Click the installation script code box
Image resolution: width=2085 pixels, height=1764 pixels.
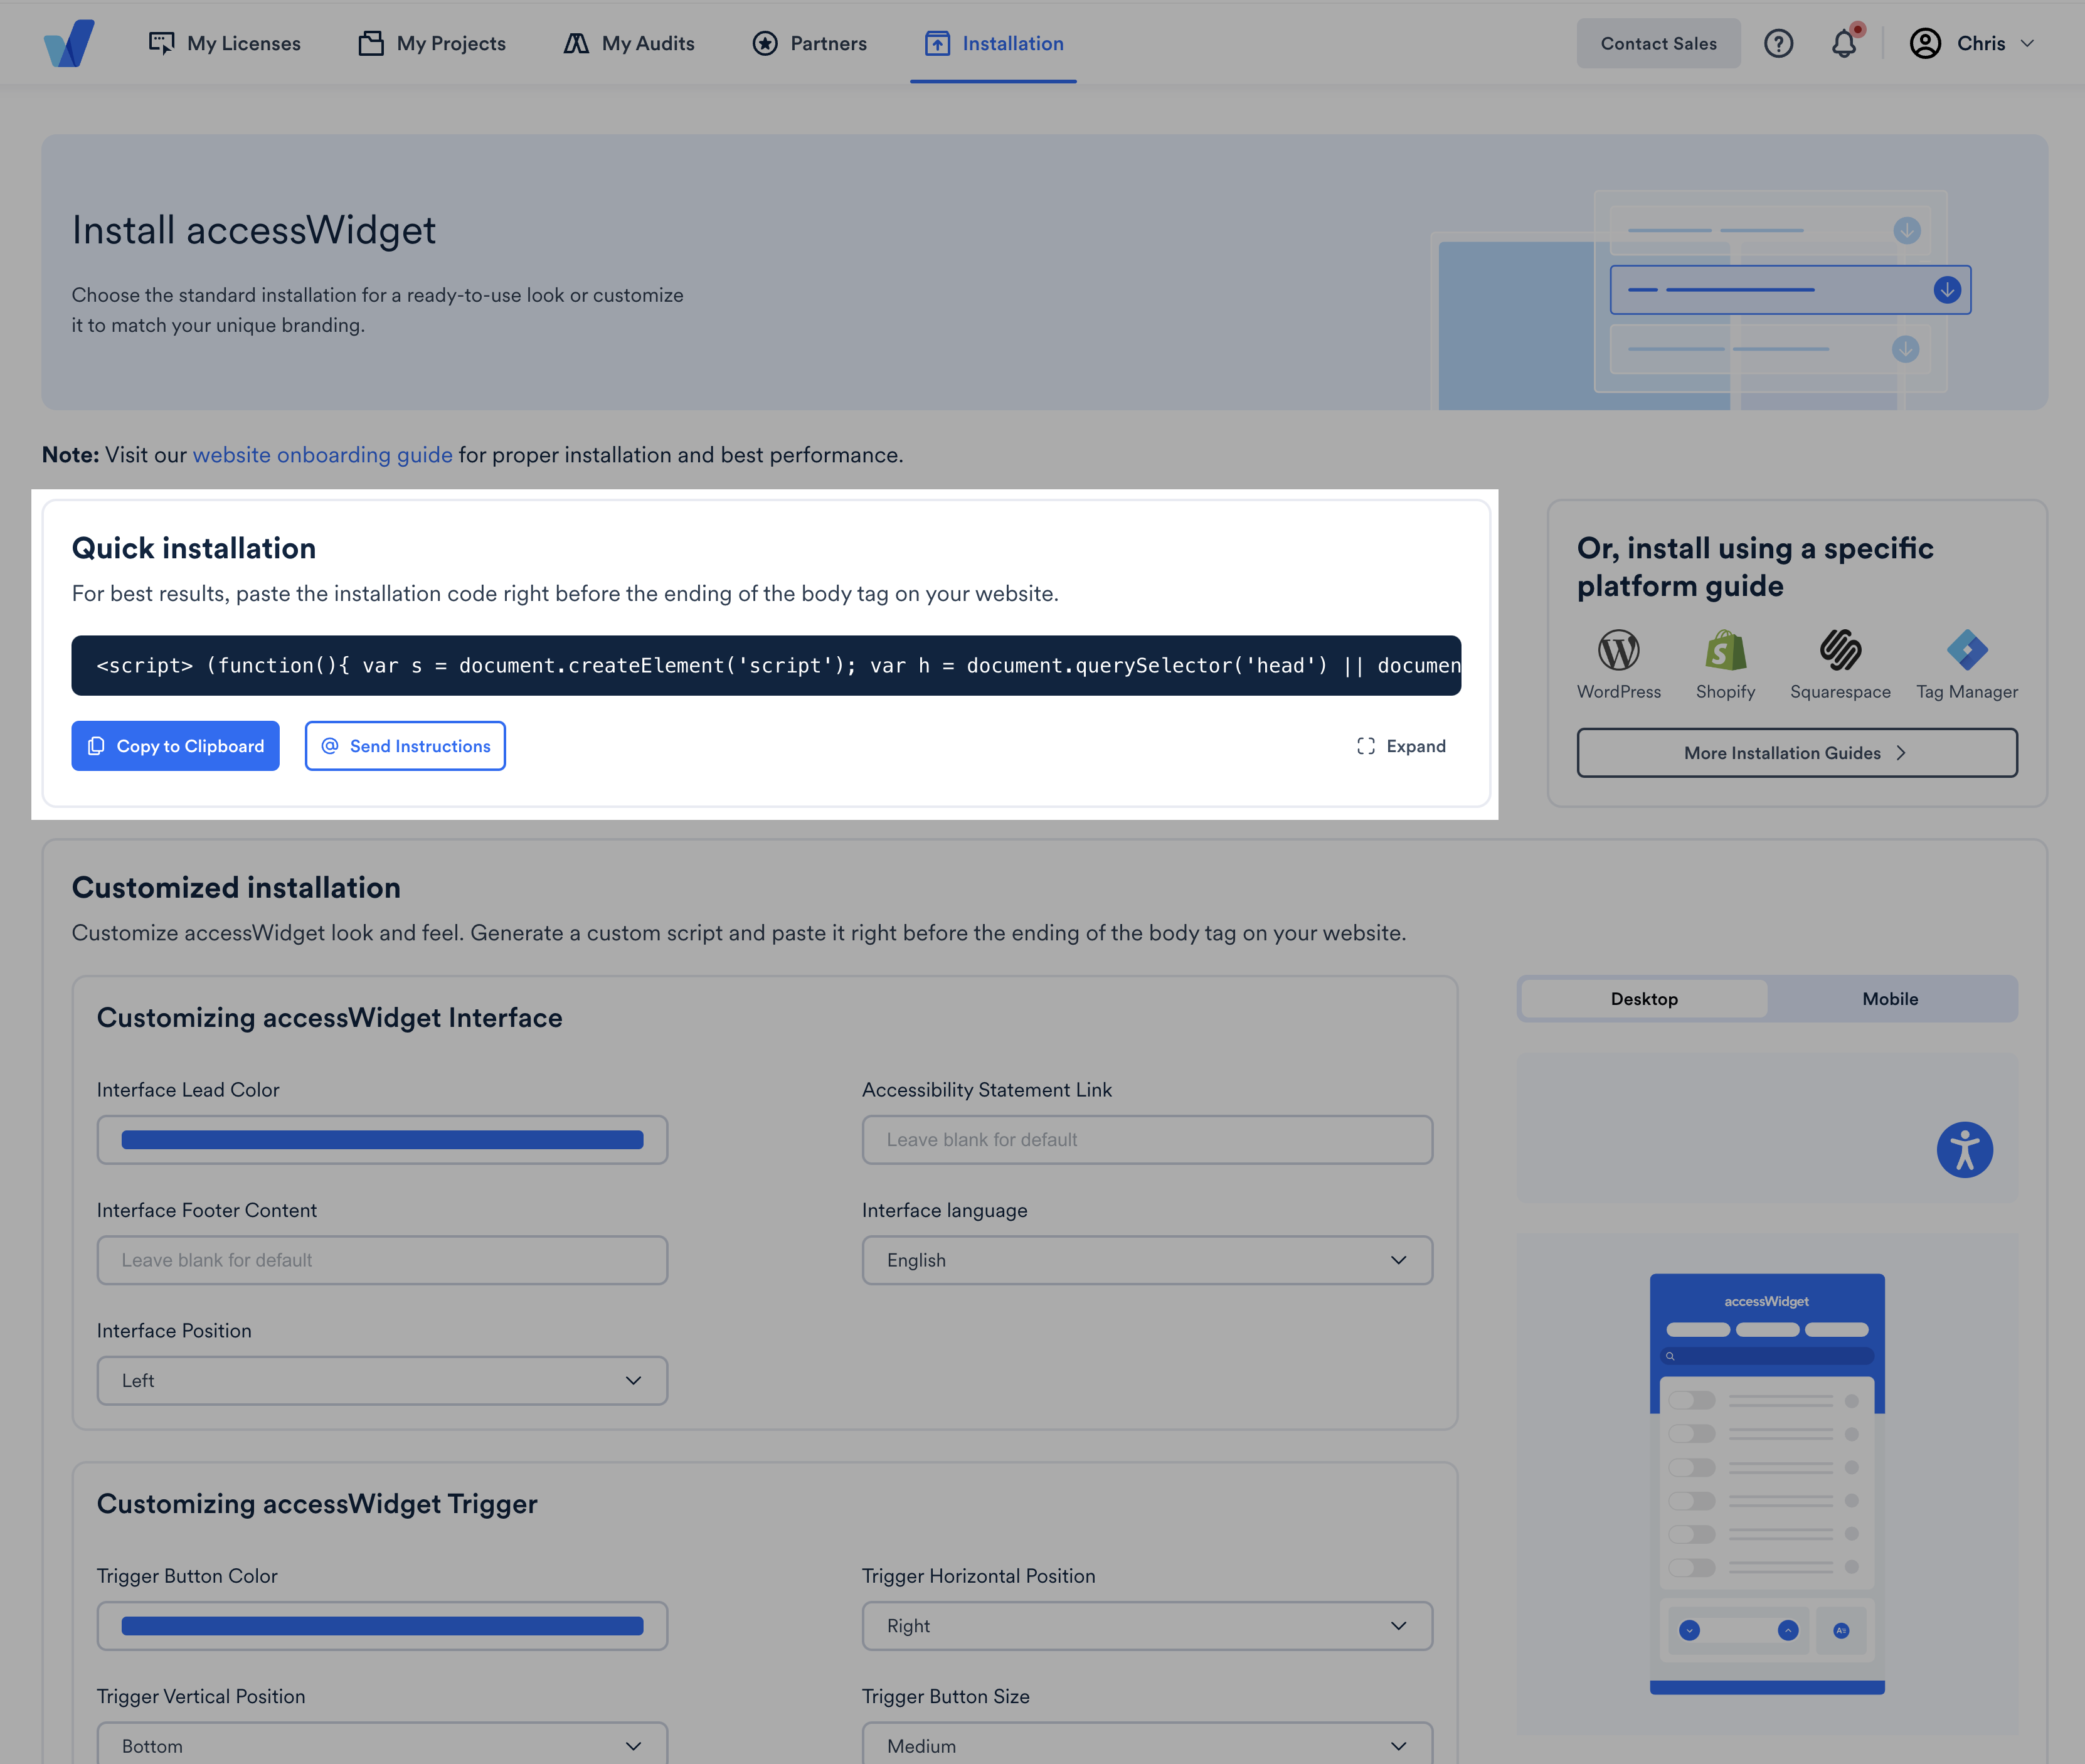(x=766, y=666)
